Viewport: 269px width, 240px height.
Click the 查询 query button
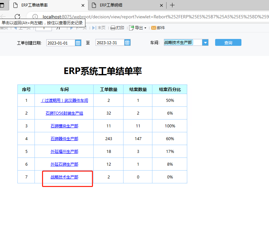[x=228, y=43]
